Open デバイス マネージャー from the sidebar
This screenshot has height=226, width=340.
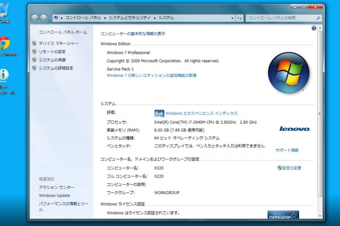click(58, 43)
